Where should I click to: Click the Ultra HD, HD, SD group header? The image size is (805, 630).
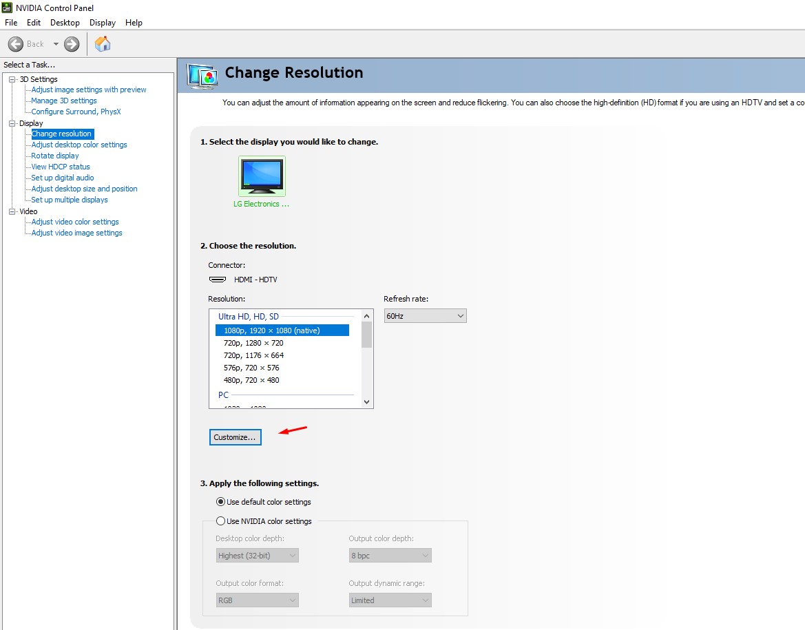249,316
